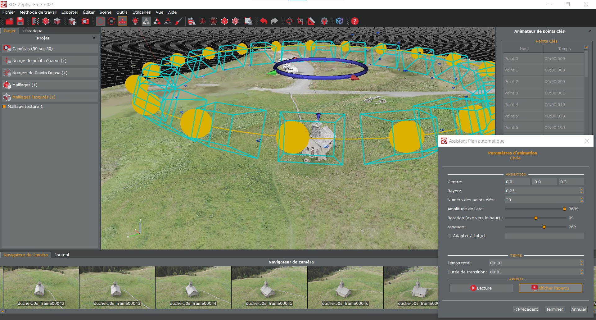Click the < Précédent button

[526, 309]
